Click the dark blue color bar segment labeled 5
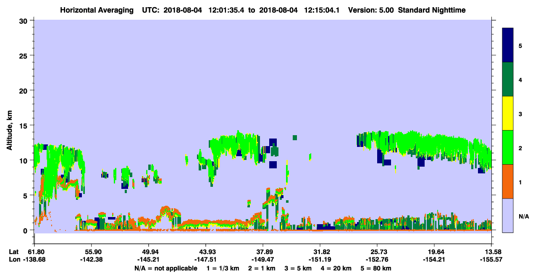This screenshot has height=280, width=546. coord(508,45)
